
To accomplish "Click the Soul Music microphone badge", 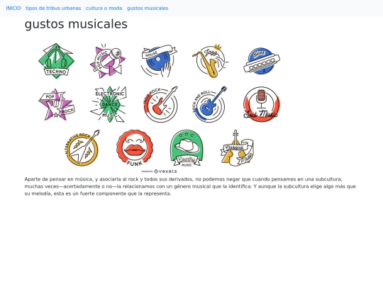I will pyautogui.click(x=262, y=104).
